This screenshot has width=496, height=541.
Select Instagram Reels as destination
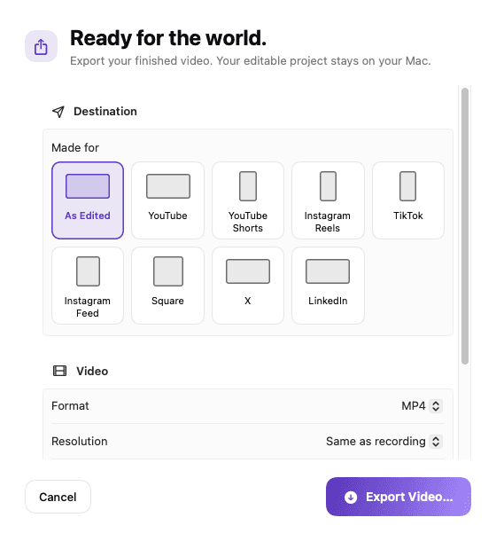(328, 200)
